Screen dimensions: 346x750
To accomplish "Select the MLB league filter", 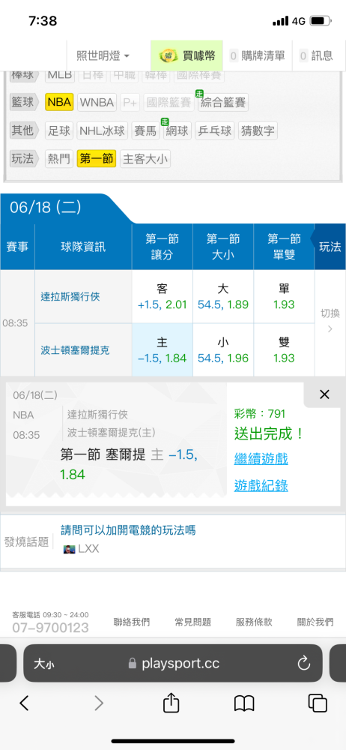I will pyautogui.click(x=59, y=75).
